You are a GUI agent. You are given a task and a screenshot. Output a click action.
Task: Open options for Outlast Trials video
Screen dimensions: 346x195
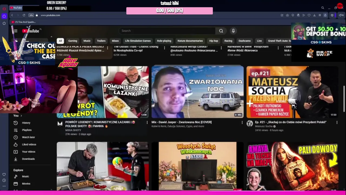click(164, 48)
